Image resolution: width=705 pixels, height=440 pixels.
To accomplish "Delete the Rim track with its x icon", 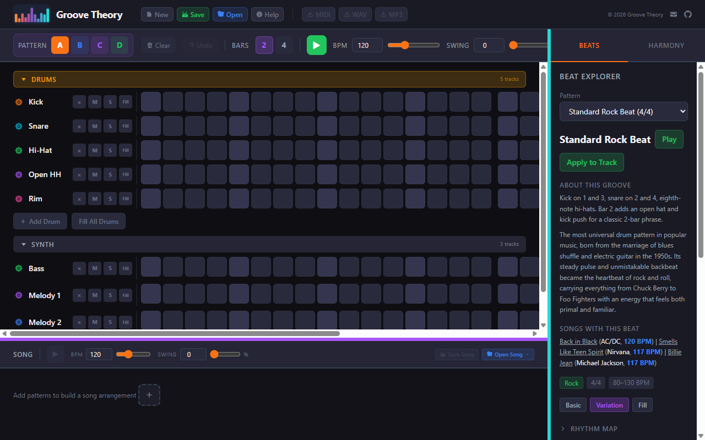I will pos(79,199).
